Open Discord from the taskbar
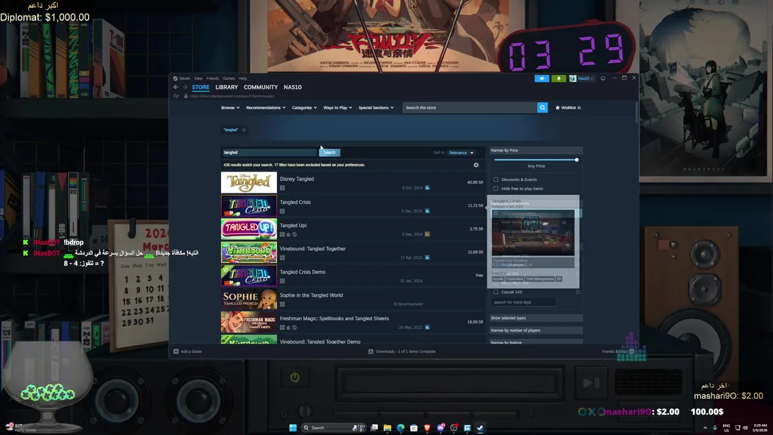 point(440,428)
